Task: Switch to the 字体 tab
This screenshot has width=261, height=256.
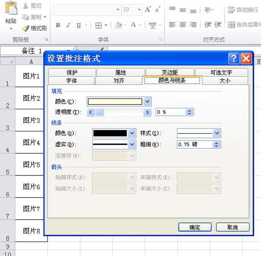Action: pyautogui.click(x=71, y=81)
